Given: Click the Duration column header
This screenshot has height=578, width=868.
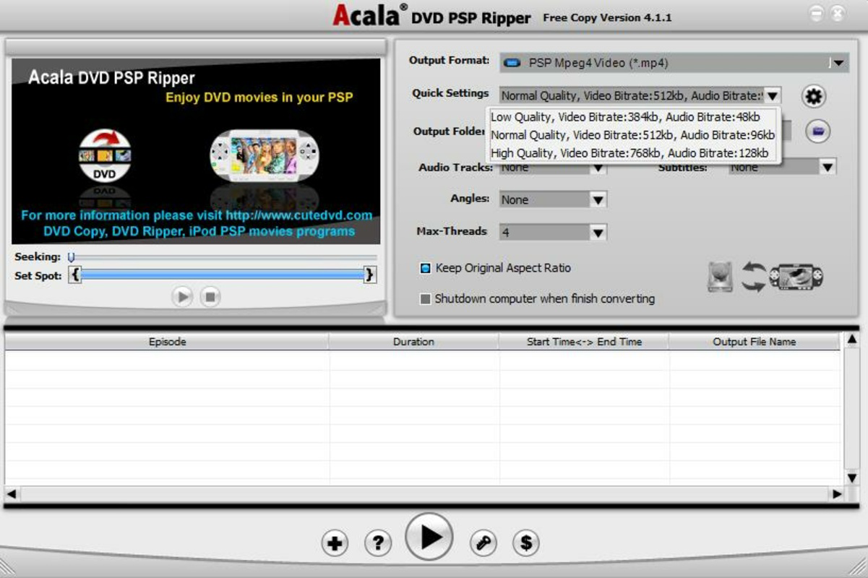Looking at the screenshot, I should (413, 342).
